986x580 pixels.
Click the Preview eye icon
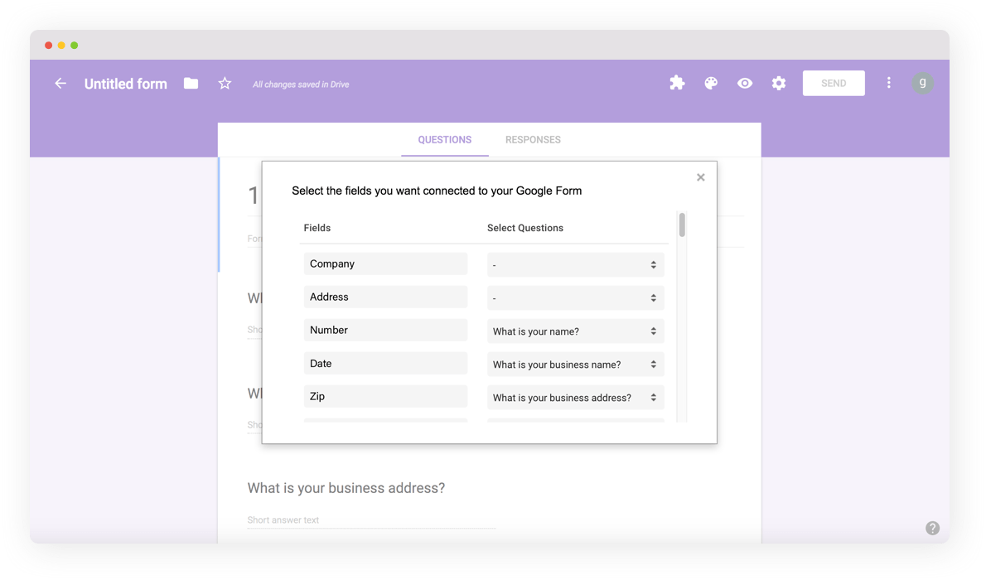click(745, 83)
